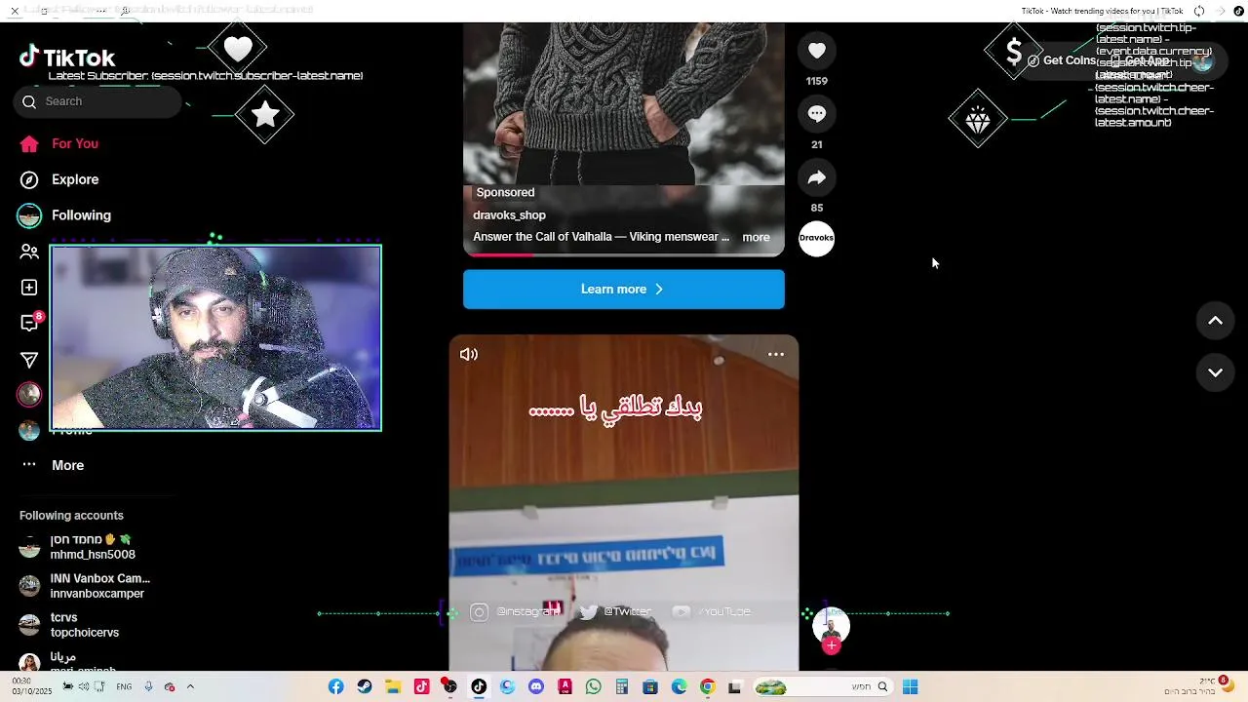Click the Sponsored label
1248x702 pixels.
tap(505, 193)
